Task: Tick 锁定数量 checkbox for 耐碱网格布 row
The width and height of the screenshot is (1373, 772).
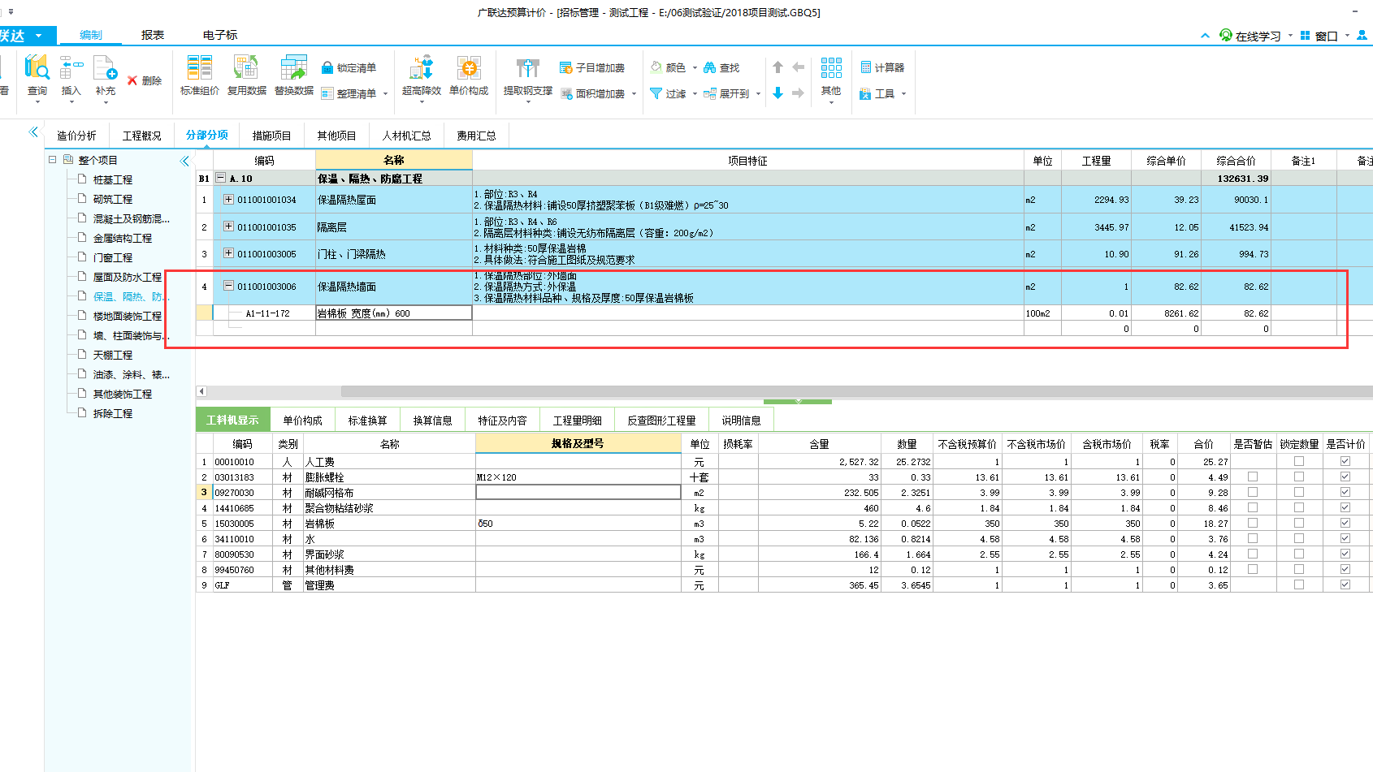Action: (1299, 493)
